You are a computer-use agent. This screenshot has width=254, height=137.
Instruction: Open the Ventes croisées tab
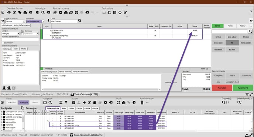click(x=65, y=72)
